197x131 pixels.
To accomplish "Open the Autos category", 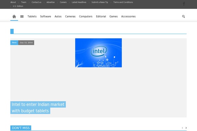I will [x=58, y=16].
